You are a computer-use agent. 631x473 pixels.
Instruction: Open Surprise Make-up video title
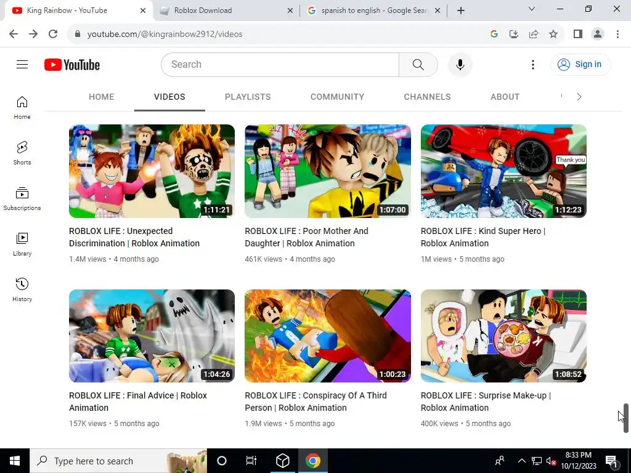coord(486,402)
